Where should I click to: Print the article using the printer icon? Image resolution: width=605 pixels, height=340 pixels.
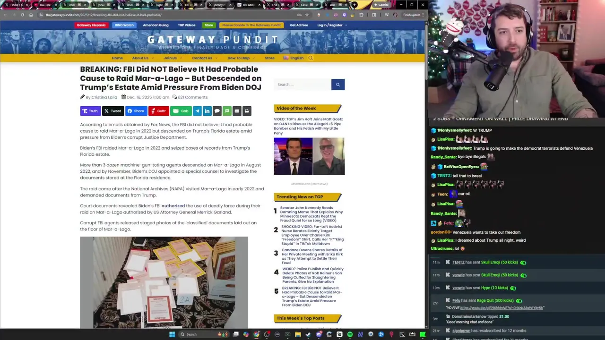[247, 111]
